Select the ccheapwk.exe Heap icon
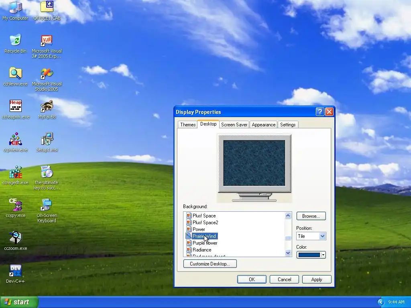 coord(16,109)
